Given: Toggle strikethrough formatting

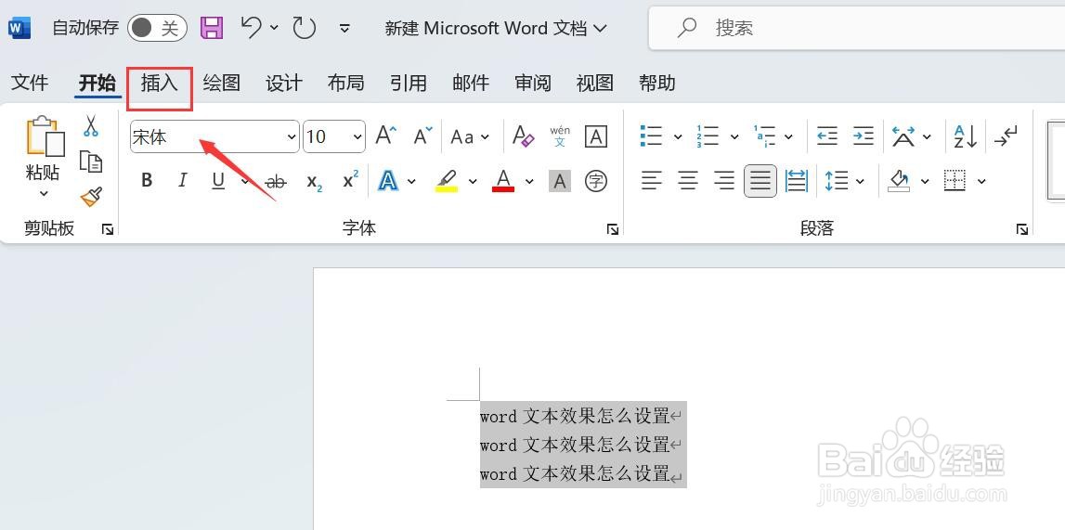Looking at the screenshot, I should 277,181.
